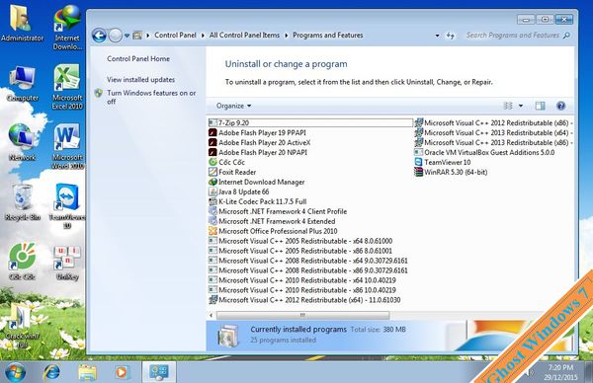Click the Control Panel taskbar button
Image resolution: width=593 pixels, height=383 pixels.
click(158, 372)
